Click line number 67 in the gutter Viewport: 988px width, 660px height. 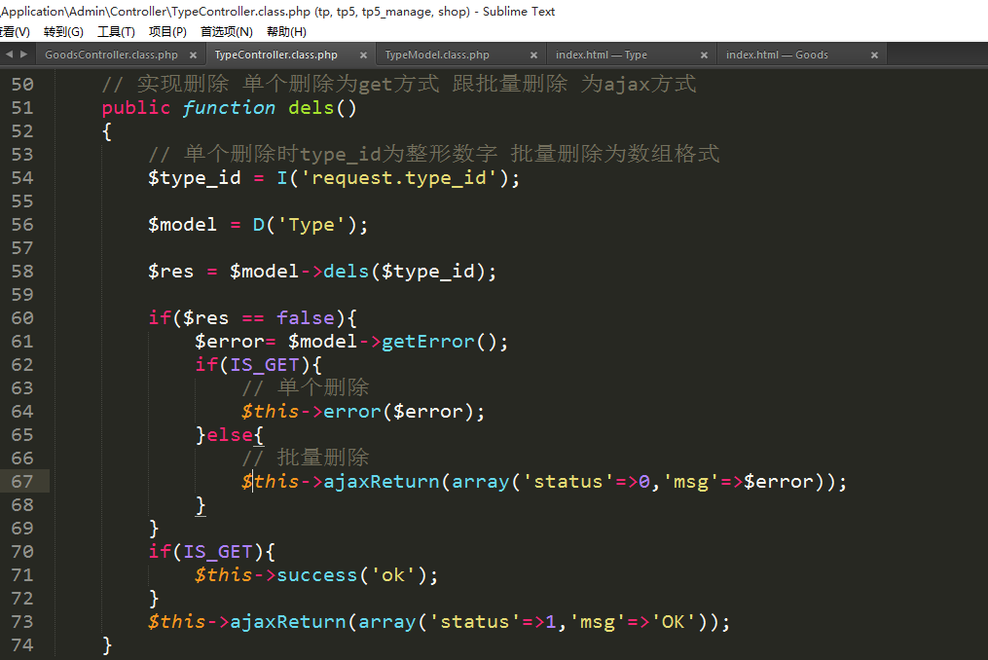[x=21, y=482]
